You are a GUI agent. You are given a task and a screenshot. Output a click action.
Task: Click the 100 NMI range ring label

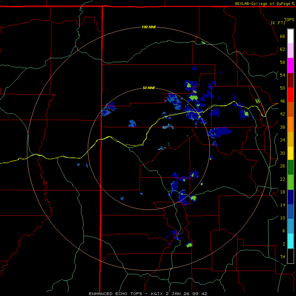149,27
